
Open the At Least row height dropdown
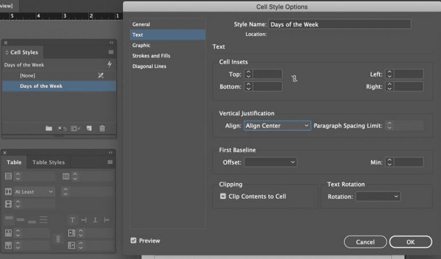point(34,192)
